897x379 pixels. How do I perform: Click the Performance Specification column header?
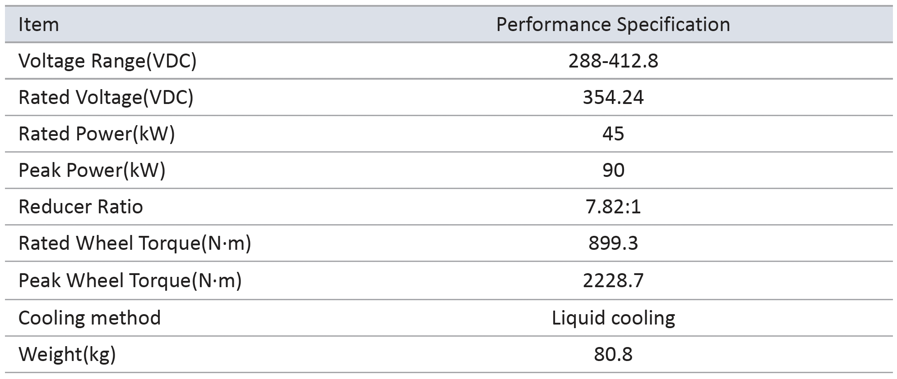coord(613,25)
